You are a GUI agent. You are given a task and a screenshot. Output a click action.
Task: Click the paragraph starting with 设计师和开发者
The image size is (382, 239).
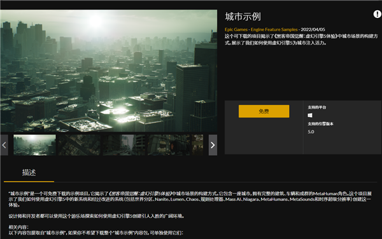[x=97, y=216]
